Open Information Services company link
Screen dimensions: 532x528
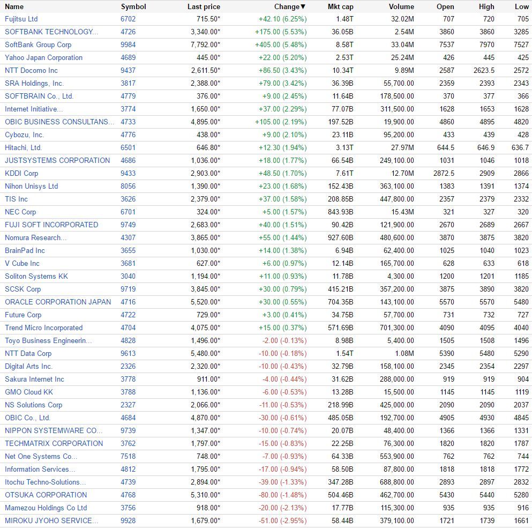click(40, 470)
